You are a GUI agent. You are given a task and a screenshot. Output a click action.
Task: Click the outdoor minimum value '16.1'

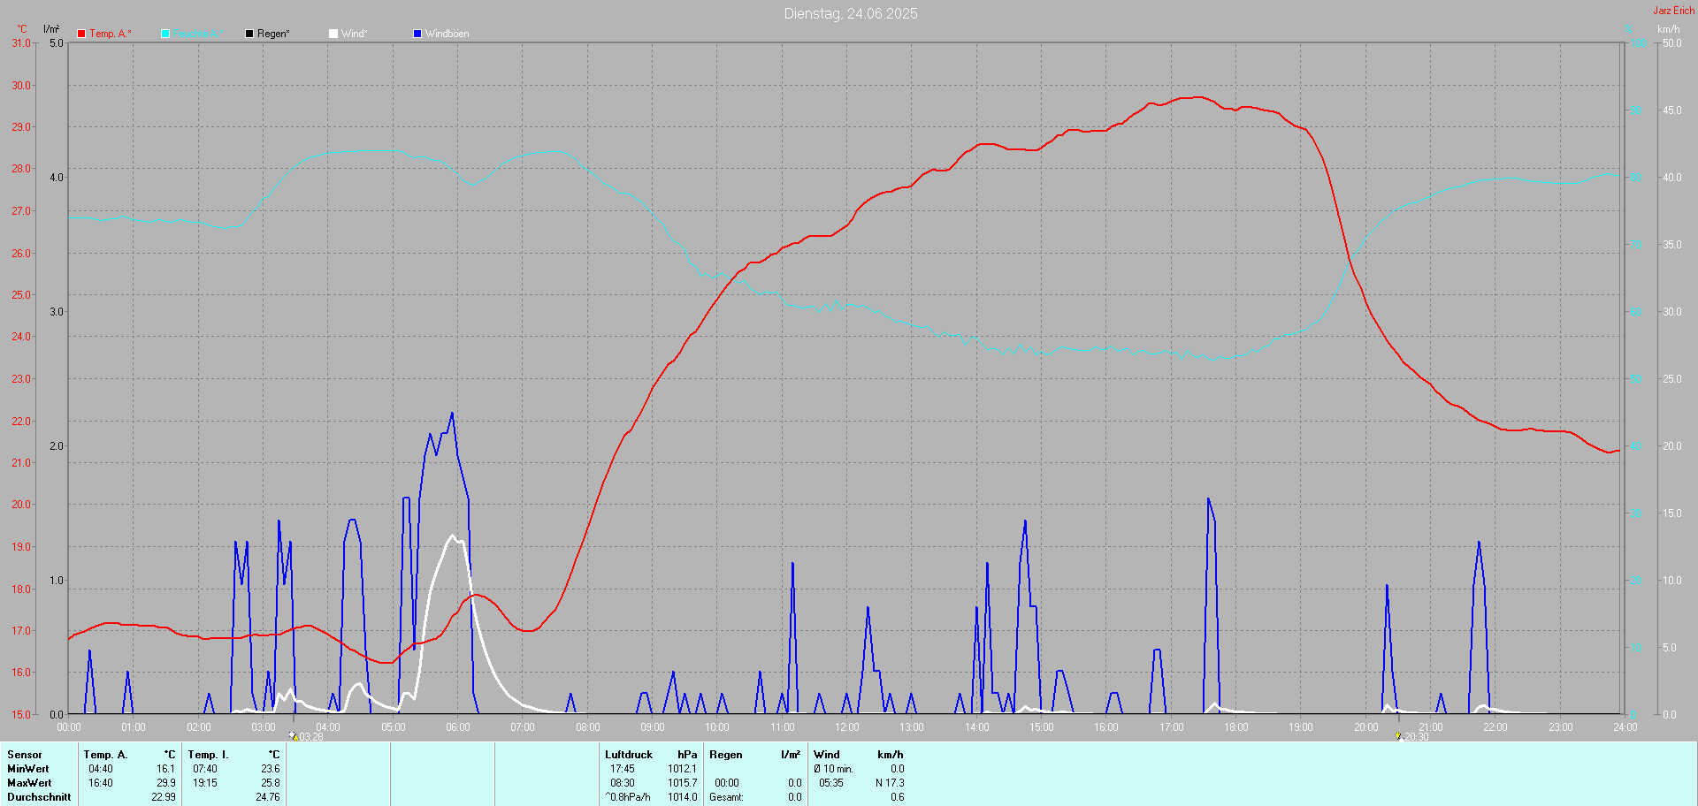point(166,769)
